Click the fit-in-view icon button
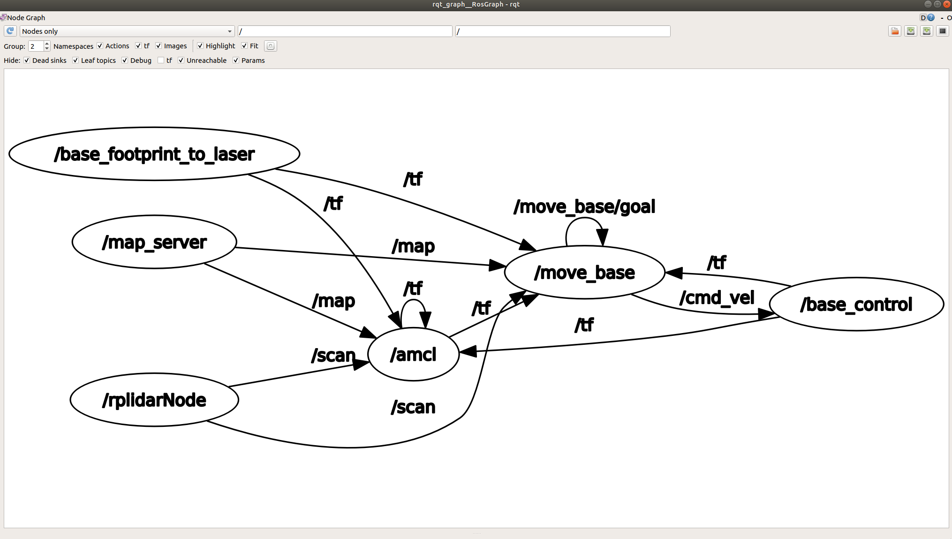The width and height of the screenshot is (952, 539). [x=271, y=46]
